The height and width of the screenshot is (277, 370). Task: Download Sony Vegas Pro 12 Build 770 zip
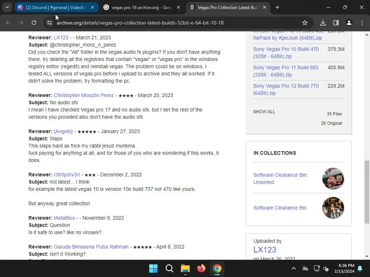click(286, 89)
